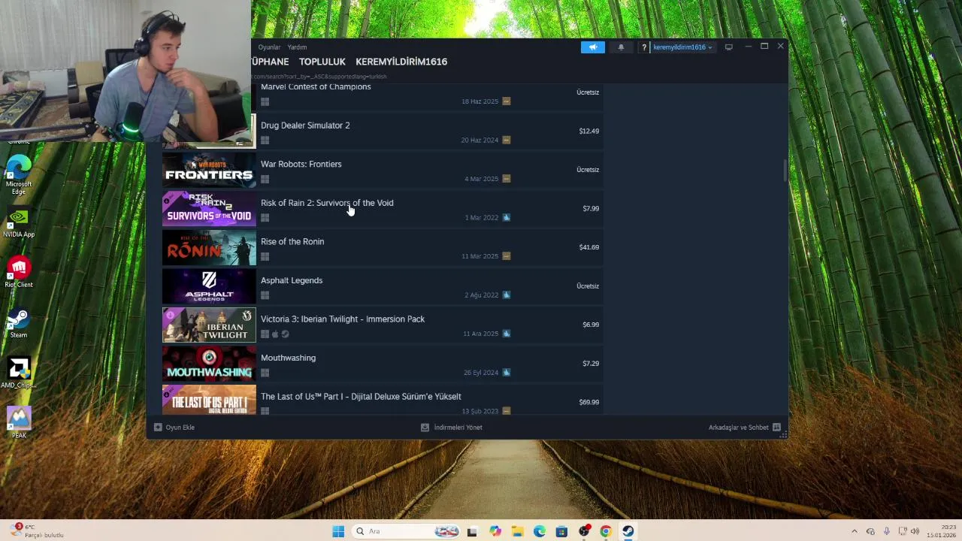Open File Explorer from the taskbar
The image size is (962, 541).
tap(517, 531)
